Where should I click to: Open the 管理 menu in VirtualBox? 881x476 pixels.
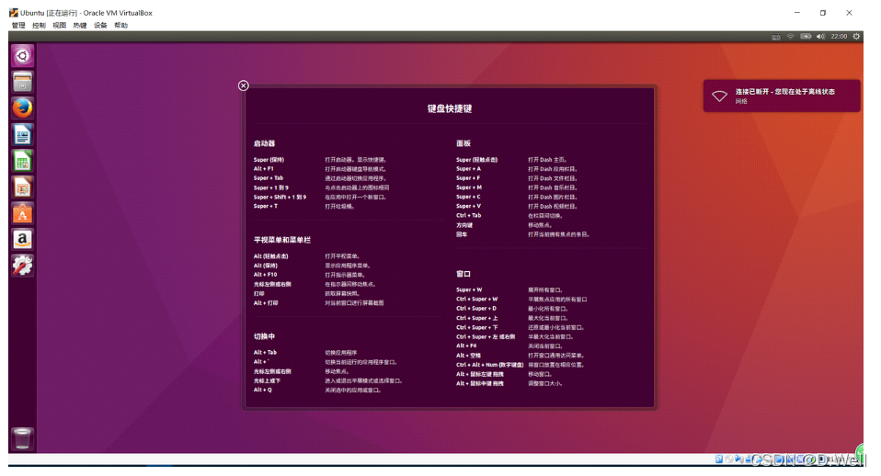pos(18,25)
